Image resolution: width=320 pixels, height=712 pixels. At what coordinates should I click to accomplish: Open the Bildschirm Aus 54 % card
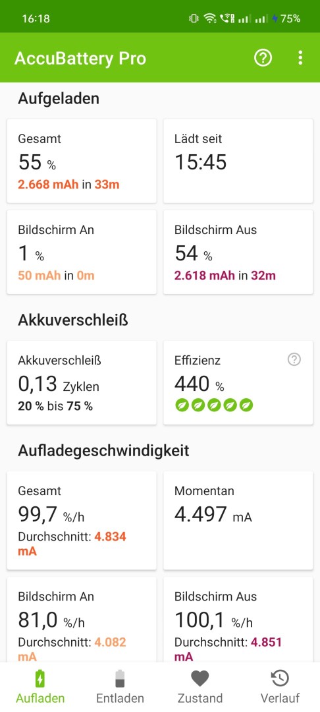pos(238,252)
